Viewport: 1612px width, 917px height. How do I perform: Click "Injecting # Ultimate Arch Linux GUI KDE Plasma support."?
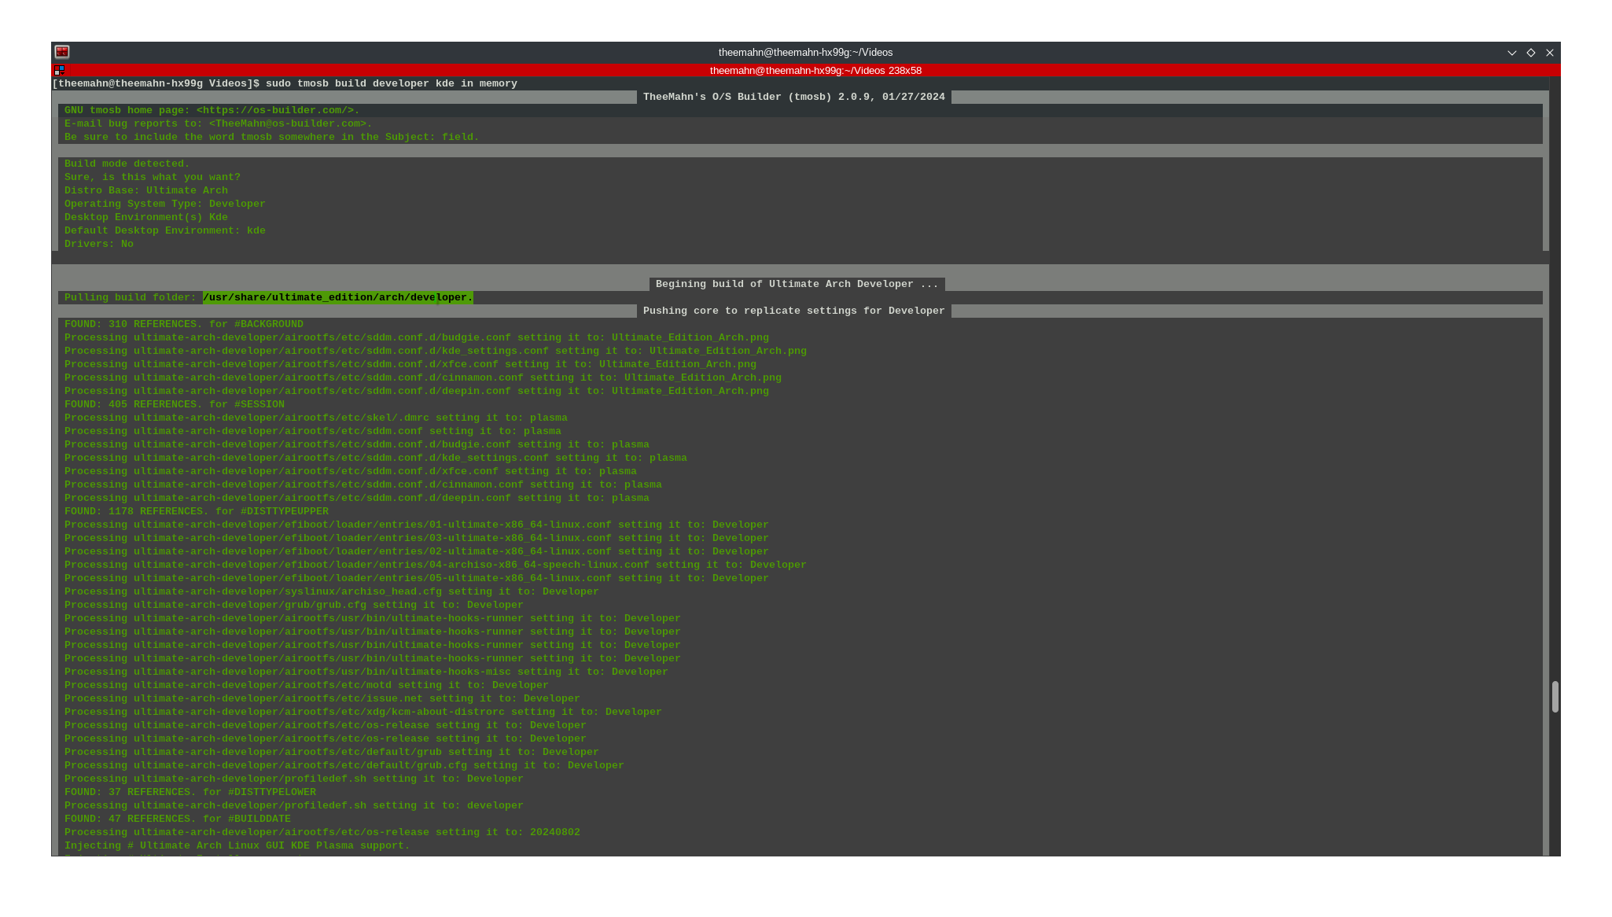pos(237,845)
